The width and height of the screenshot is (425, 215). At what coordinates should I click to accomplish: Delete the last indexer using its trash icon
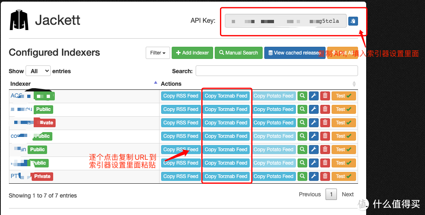[325, 176]
